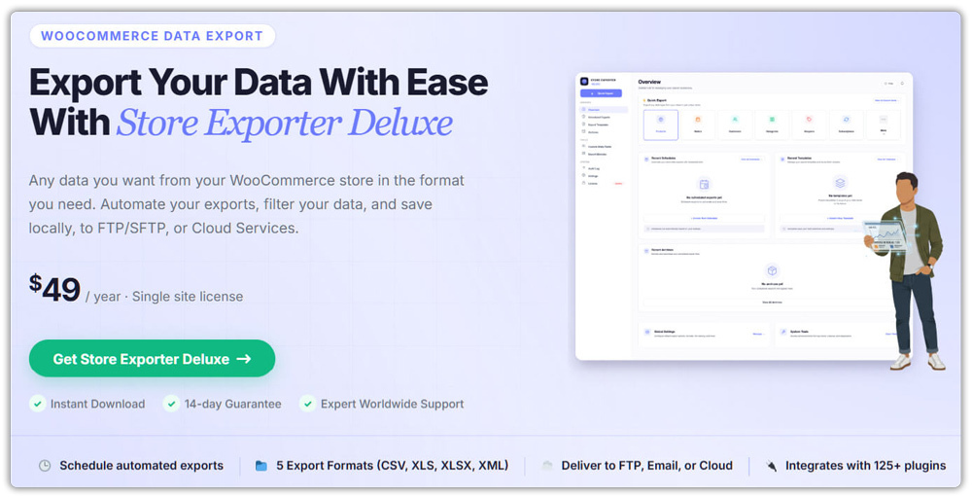
Task: Click the Instant Download green checkmark icon
Action: pyautogui.click(x=38, y=404)
